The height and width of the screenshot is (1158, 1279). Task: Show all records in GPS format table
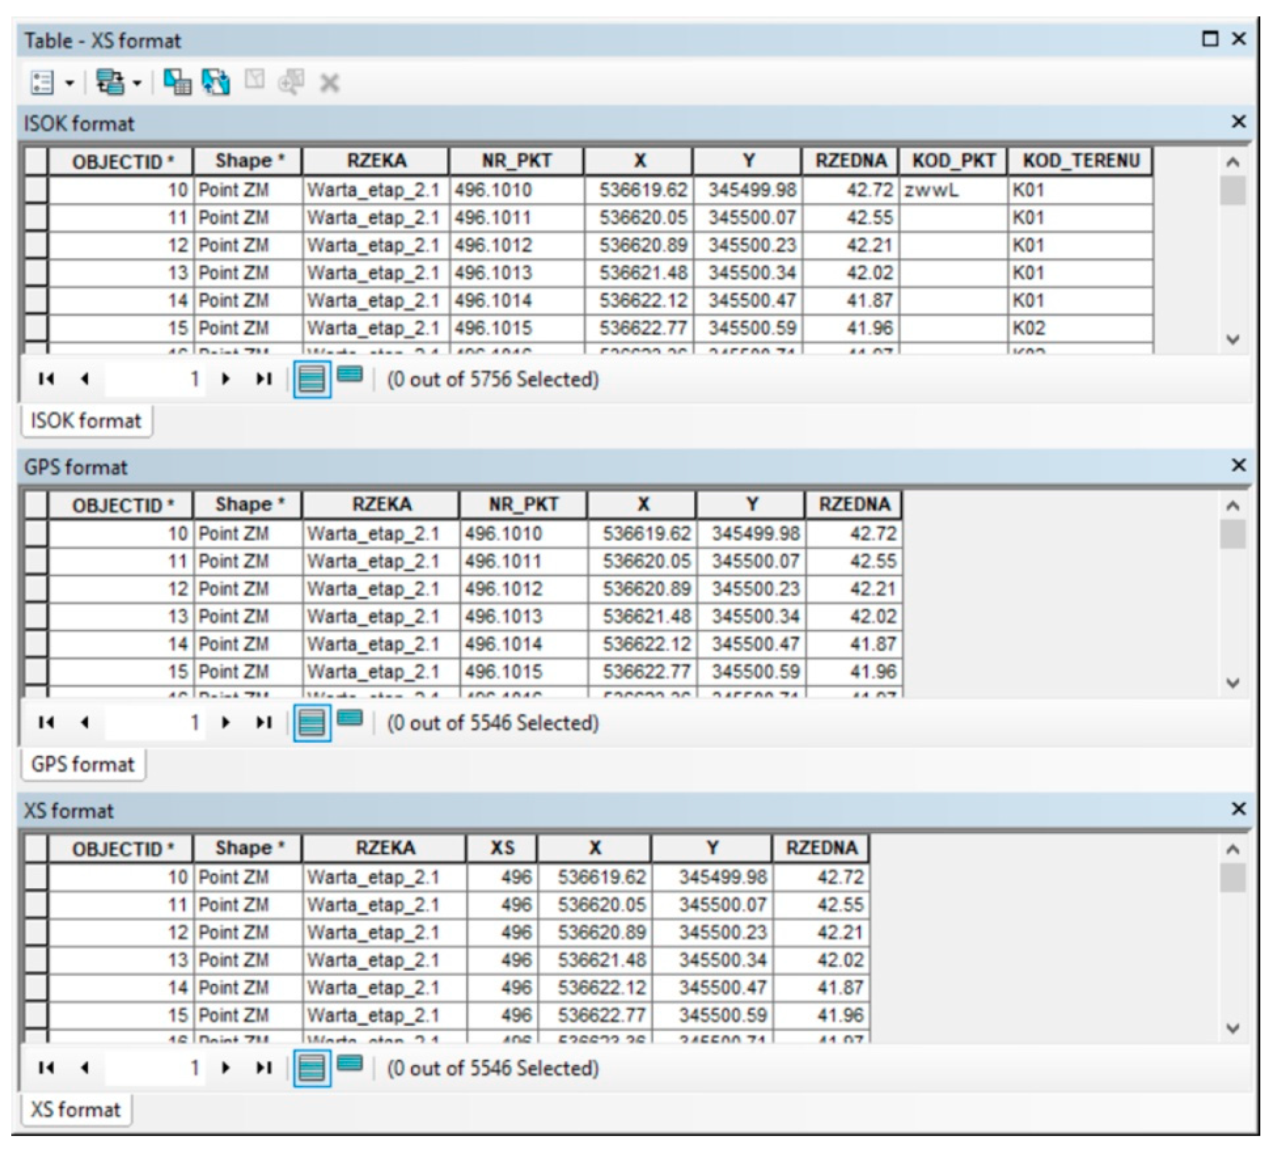(311, 723)
